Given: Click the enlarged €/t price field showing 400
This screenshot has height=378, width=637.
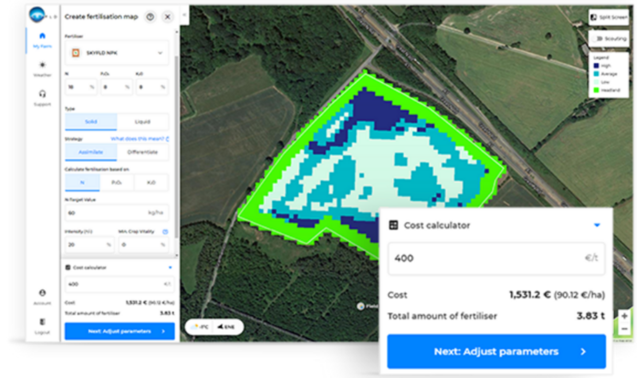Looking at the screenshot, I should (496, 258).
